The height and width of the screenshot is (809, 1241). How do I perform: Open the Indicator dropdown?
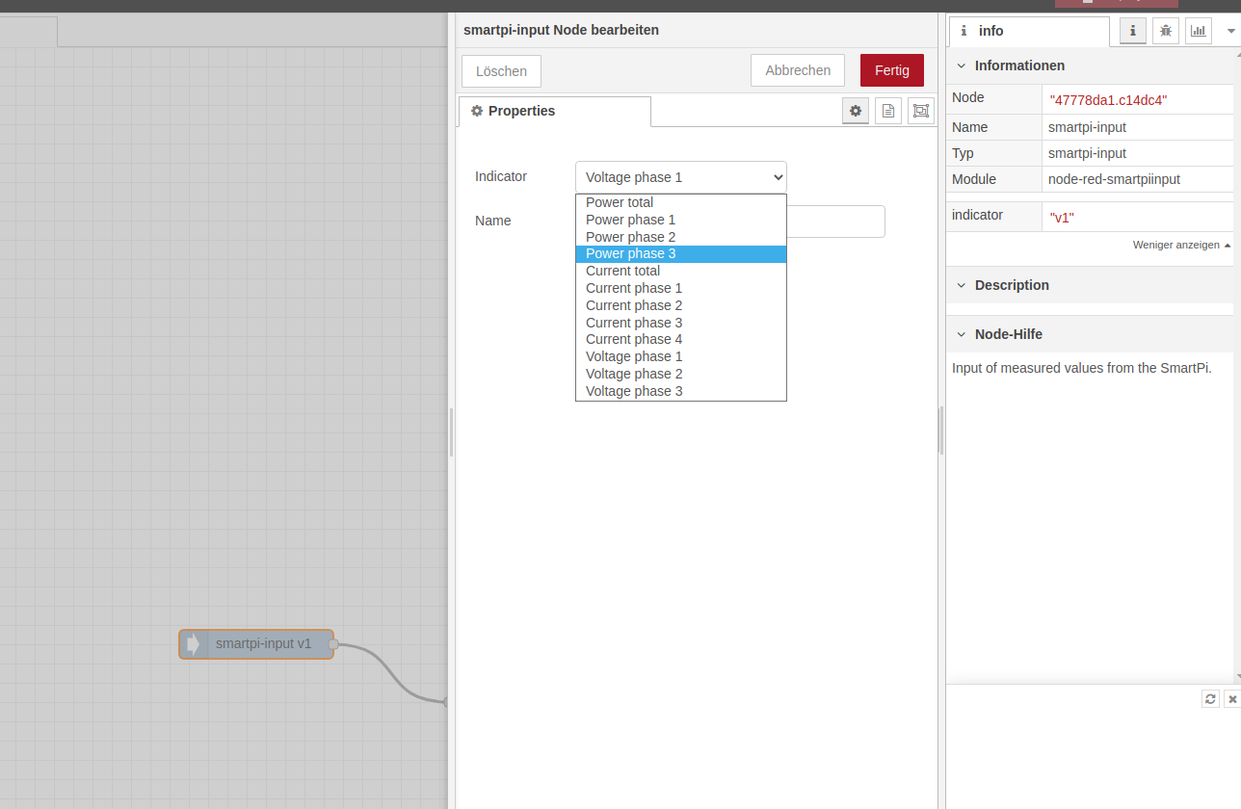(681, 177)
